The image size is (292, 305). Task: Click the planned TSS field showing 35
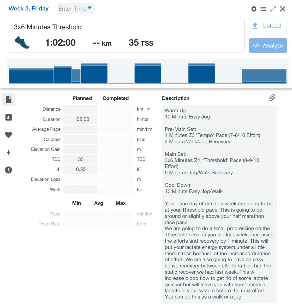pos(81,159)
